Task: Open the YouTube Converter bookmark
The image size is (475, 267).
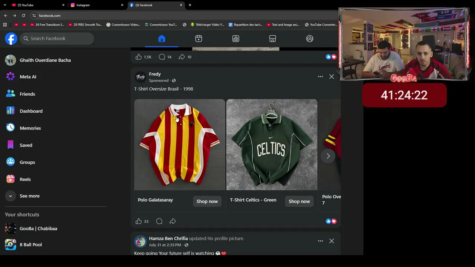Action: click(321, 25)
